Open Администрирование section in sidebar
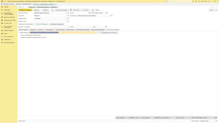 (x=9, y=42)
